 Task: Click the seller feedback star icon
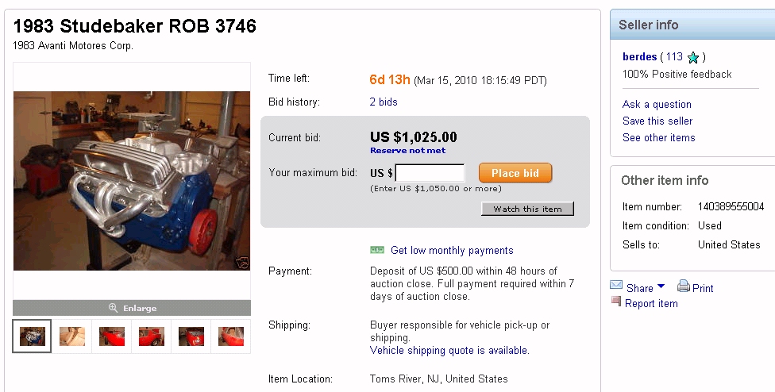tap(693, 57)
